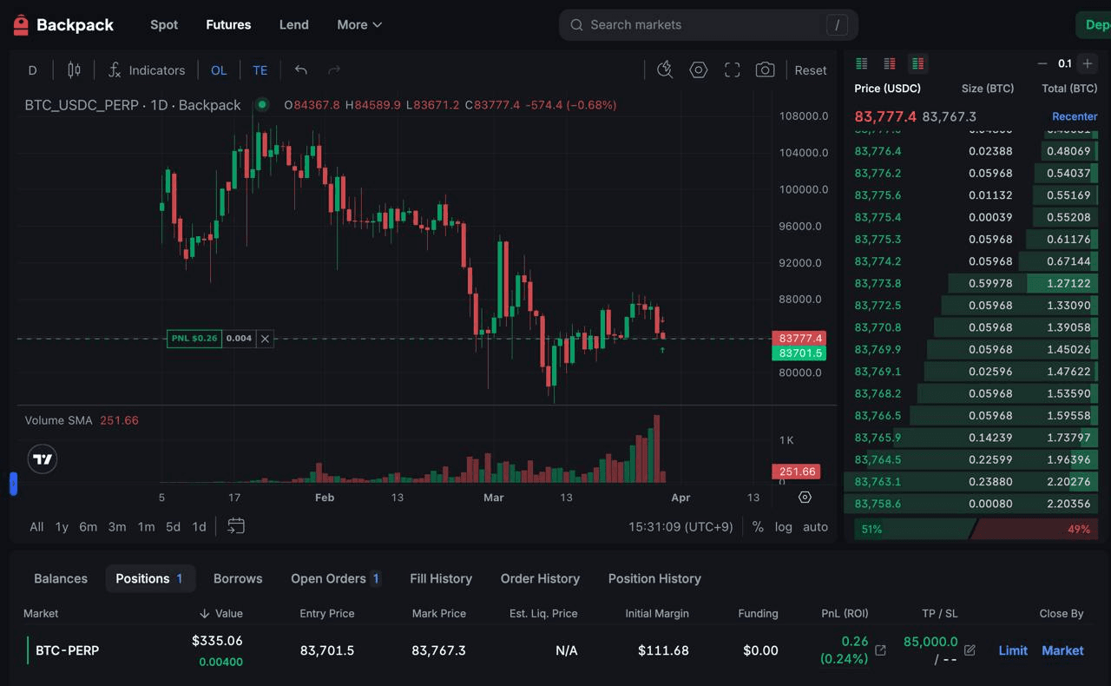Click the 15:31:09 (UTC+9) timezone clock
The height and width of the screenshot is (686, 1111).
pyautogui.click(x=680, y=526)
